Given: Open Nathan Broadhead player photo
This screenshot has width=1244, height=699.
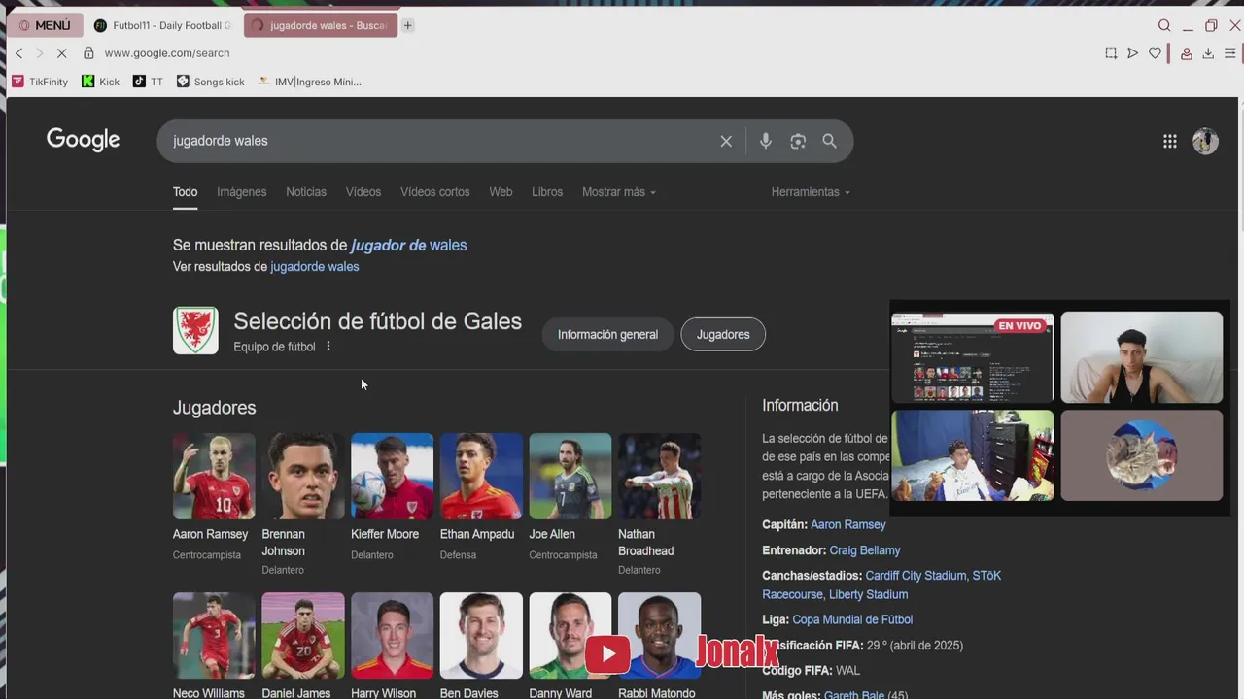Looking at the screenshot, I should (x=659, y=476).
